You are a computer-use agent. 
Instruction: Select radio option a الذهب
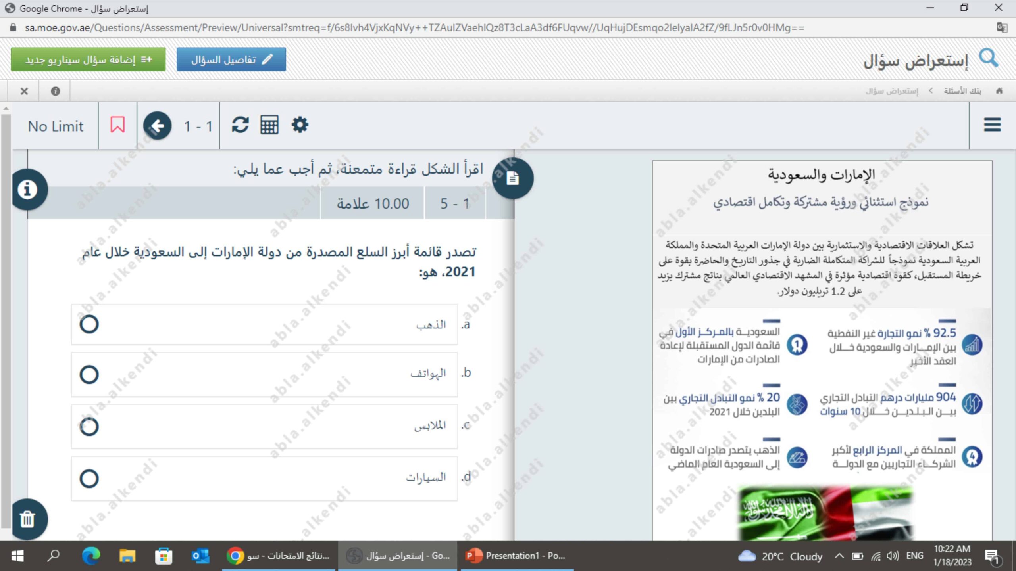[89, 324]
